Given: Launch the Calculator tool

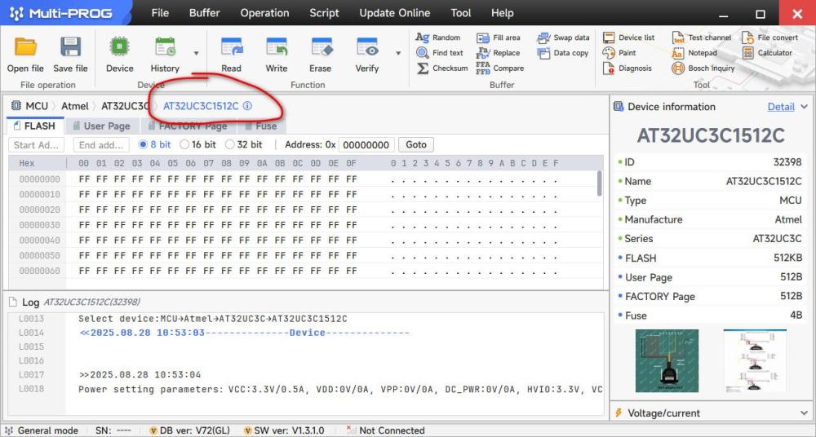Looking at the screenshot, I should coord(766,52).
